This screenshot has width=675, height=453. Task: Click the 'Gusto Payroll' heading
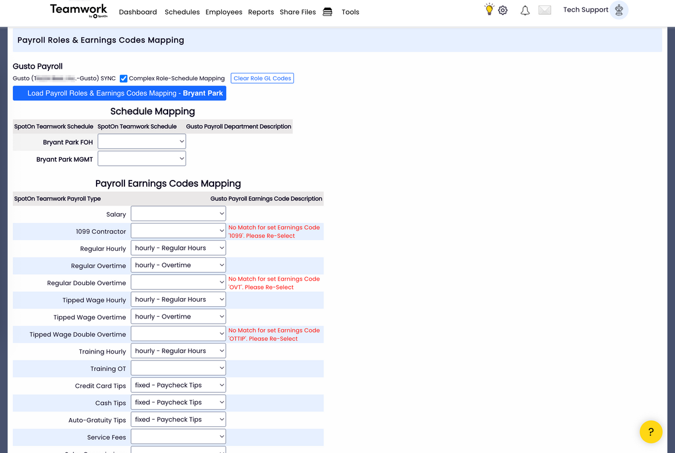pos(37,66)
